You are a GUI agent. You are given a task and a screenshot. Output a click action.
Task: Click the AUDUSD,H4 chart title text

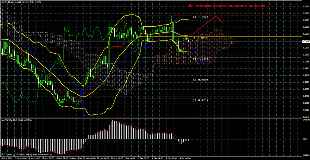[x=7, y=2]
